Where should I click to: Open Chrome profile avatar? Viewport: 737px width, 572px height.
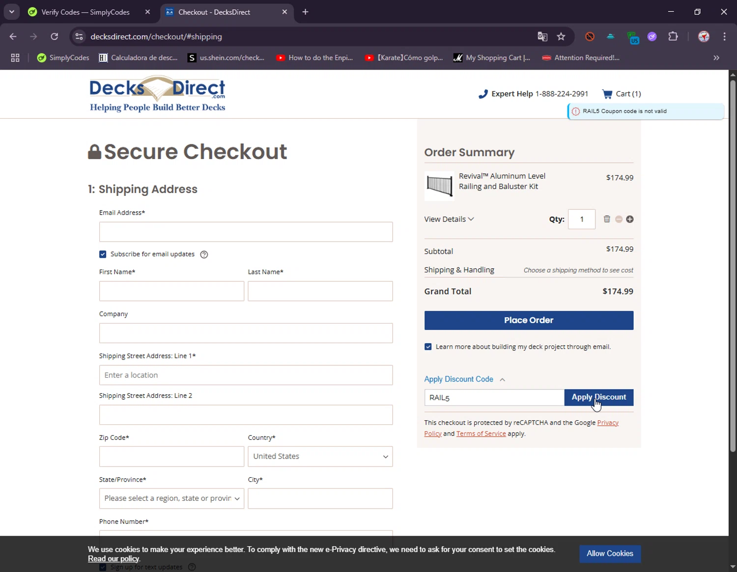[x=704, y=36]
